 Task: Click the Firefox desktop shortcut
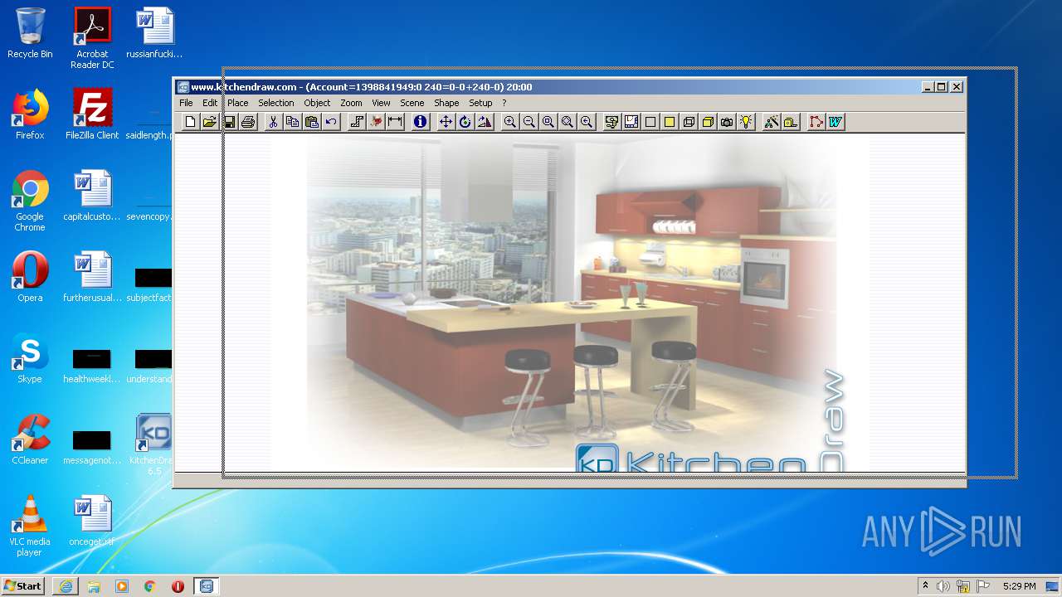(30, 114)
